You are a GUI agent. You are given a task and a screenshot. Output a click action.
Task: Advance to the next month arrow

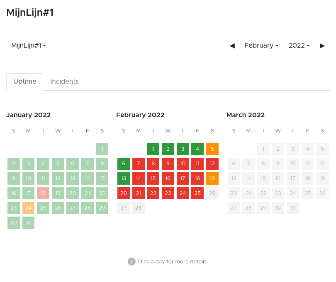322,46
